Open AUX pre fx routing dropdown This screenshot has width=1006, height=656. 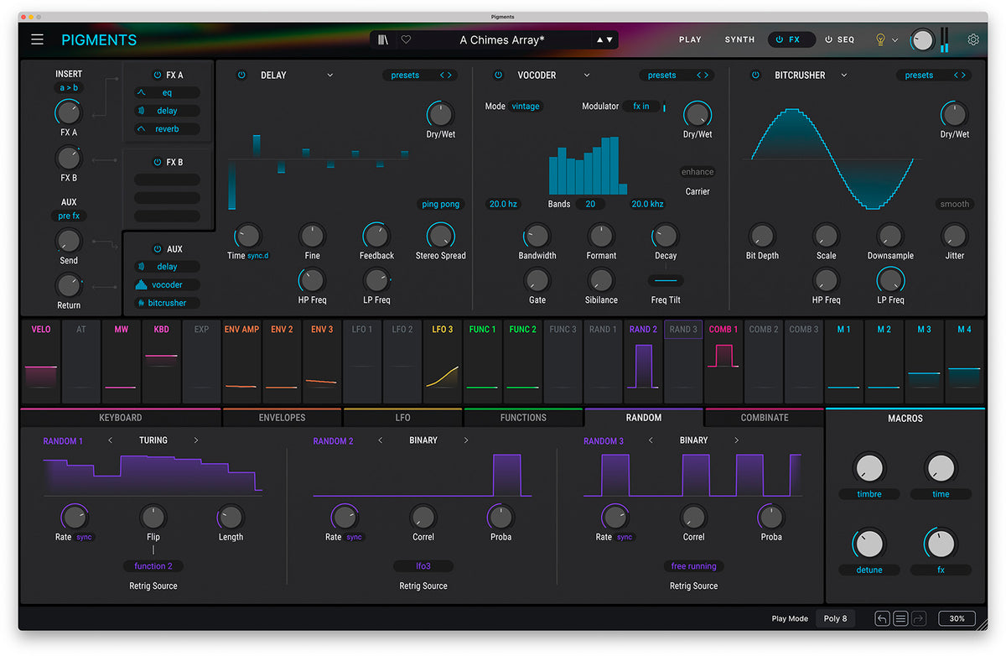coord(69,216)
